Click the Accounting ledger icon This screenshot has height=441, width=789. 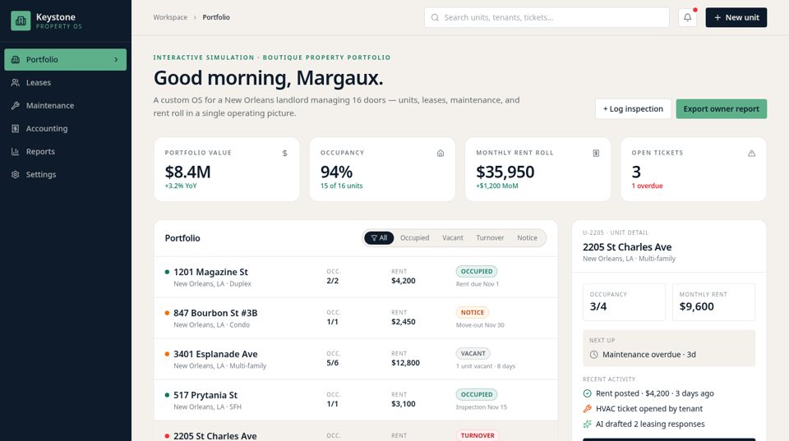tap(16, 128)
